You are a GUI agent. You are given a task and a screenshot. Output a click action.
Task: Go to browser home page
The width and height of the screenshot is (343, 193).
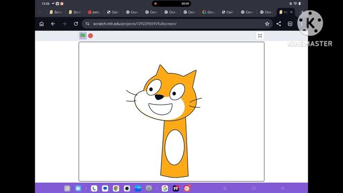click(x=42, y=24)
